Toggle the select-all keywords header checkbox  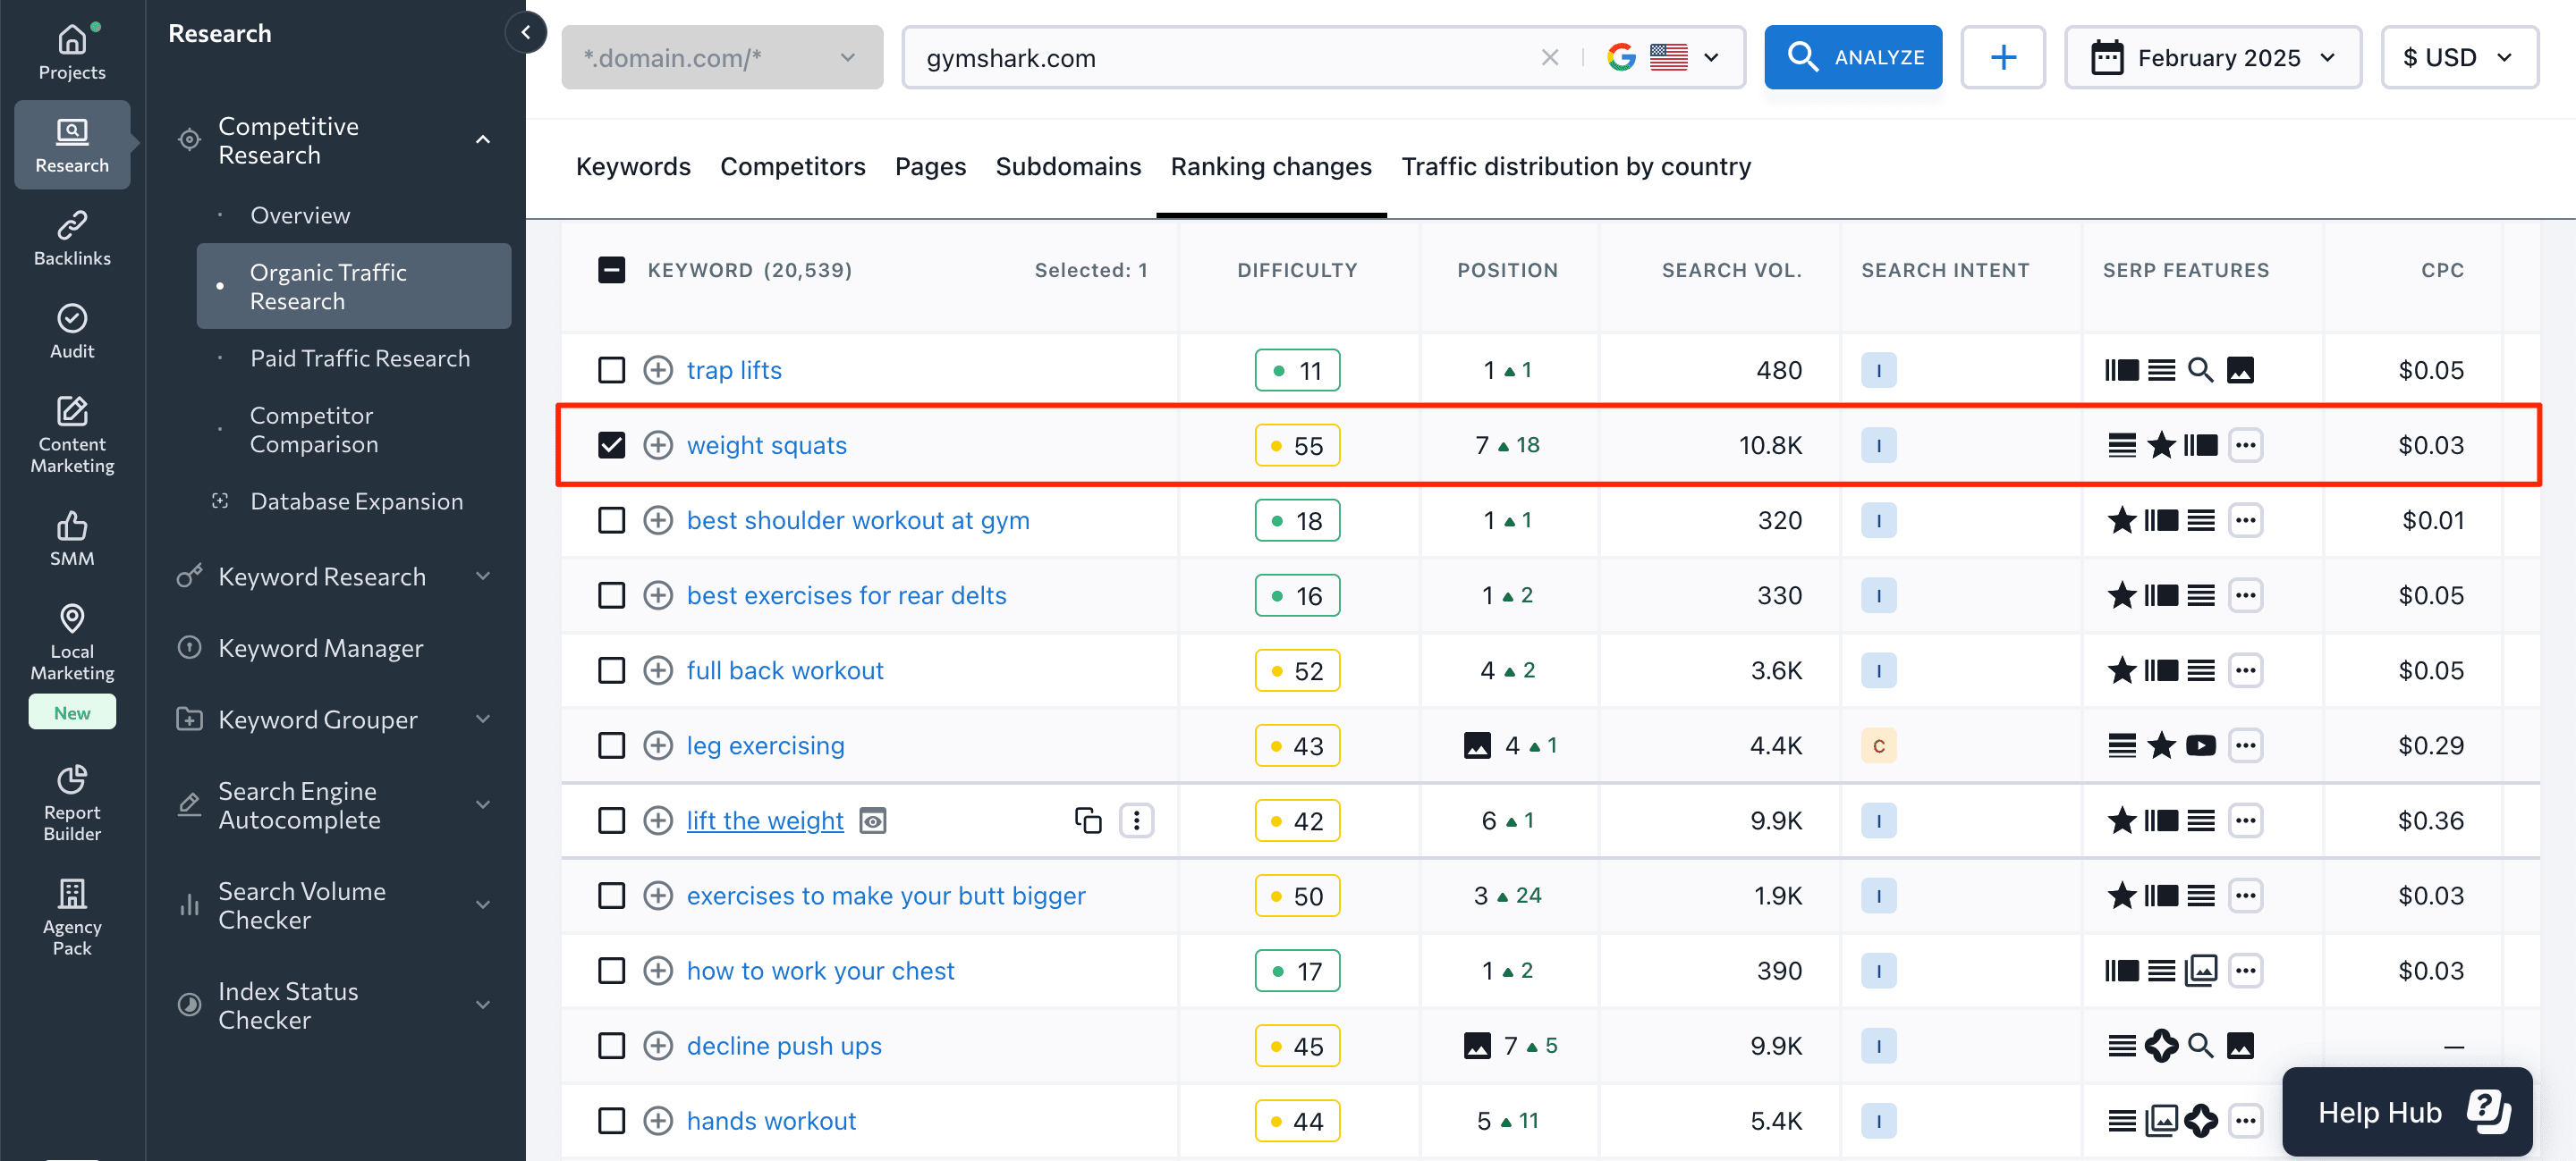click(x=611, y=270)
